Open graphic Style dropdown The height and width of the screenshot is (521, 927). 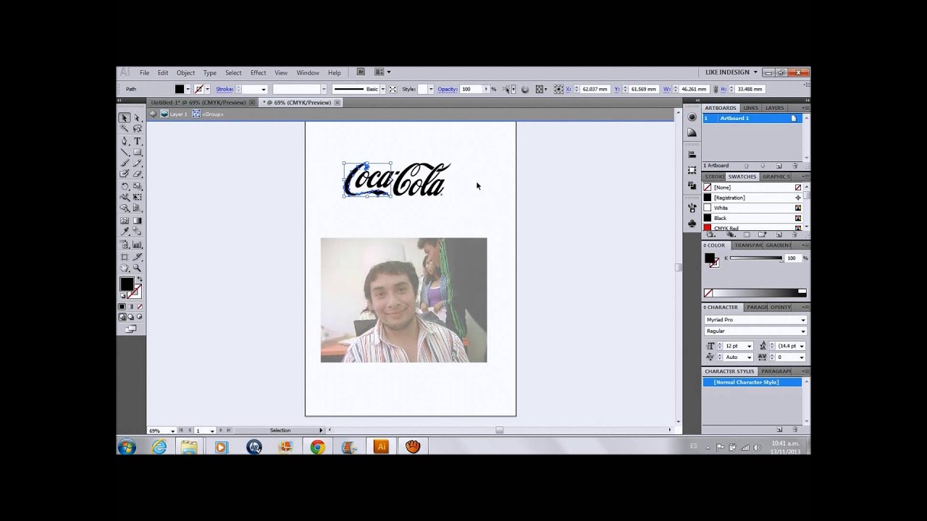coord(430,89)
